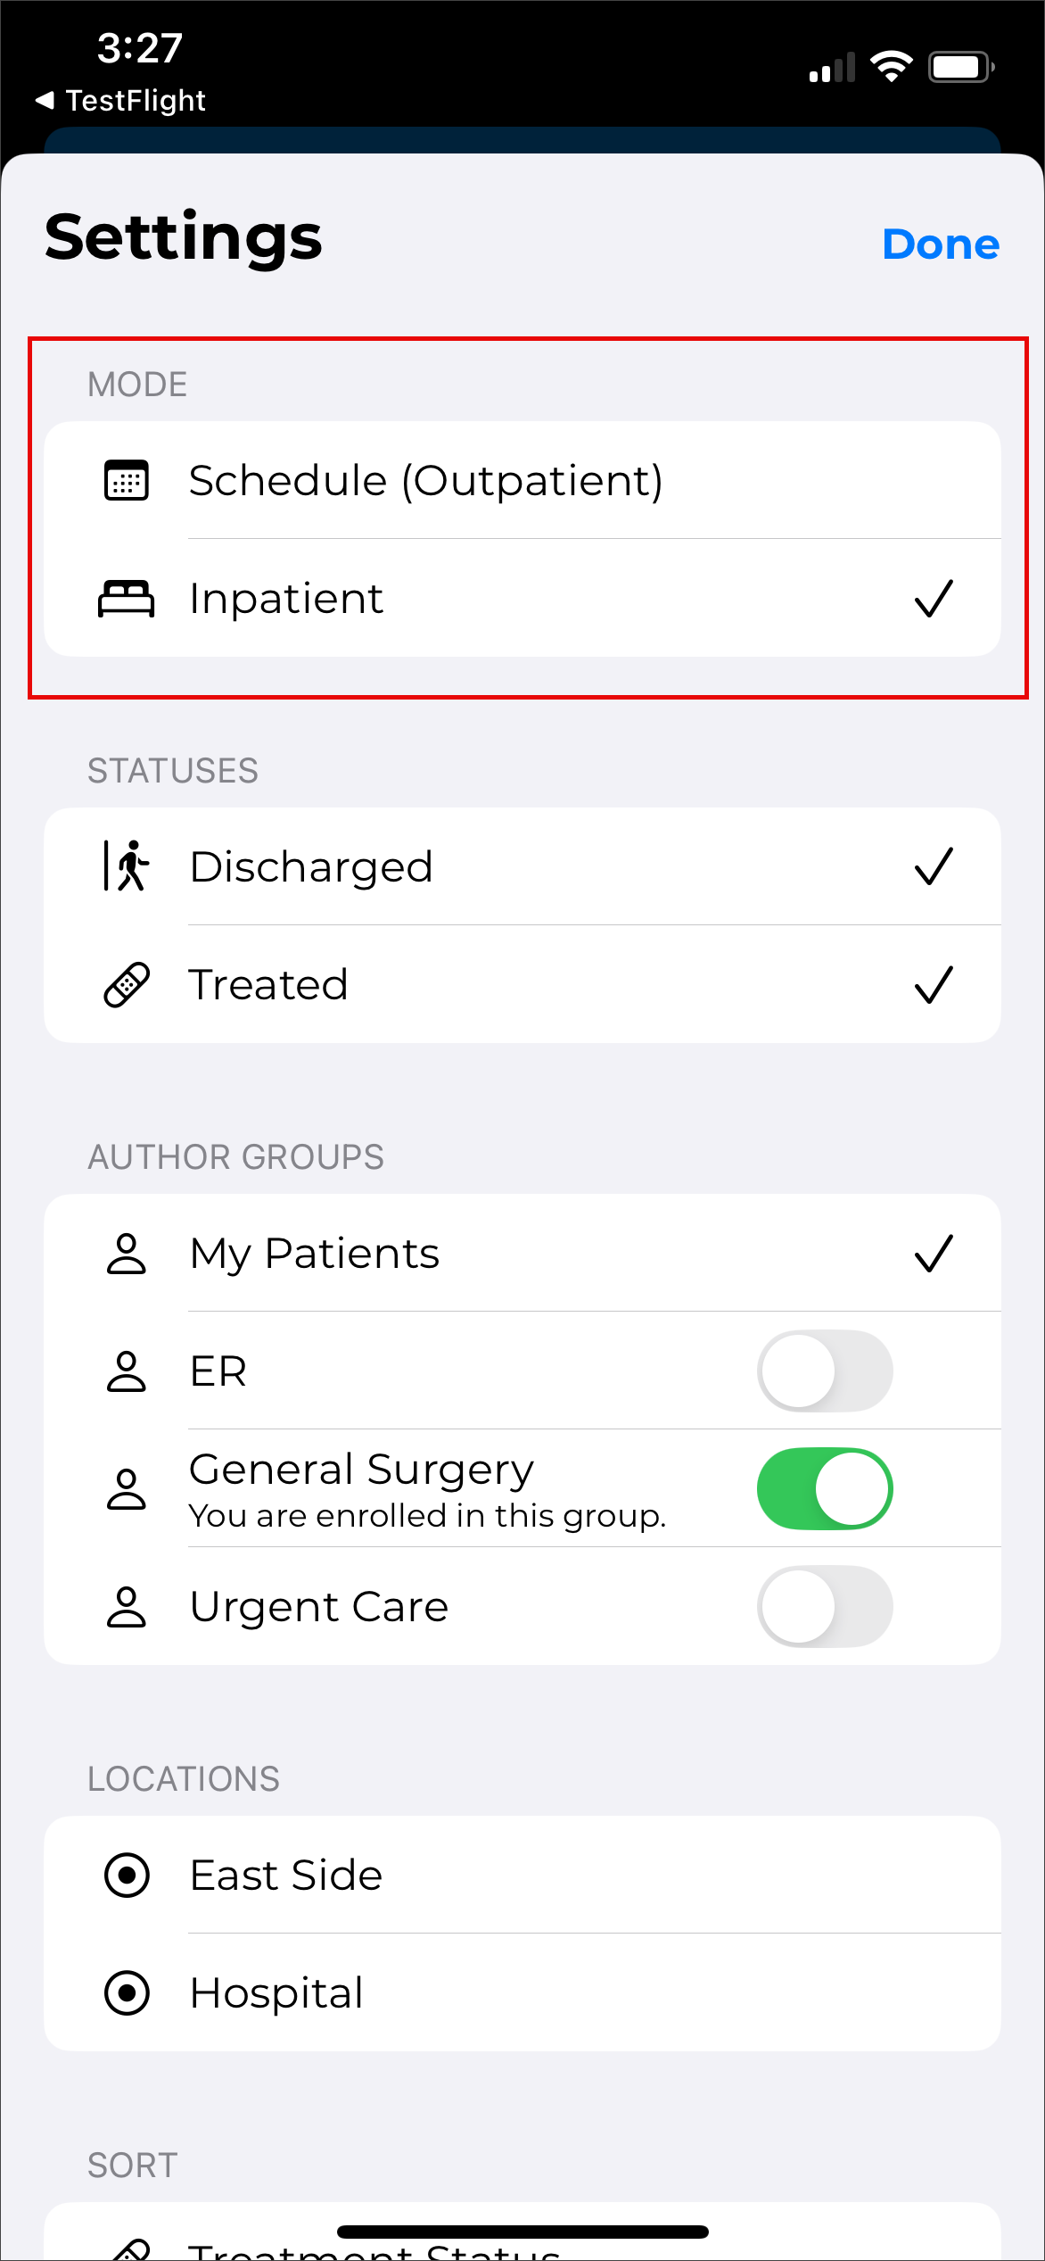Tap the bandage icon beside Treated
The height and width of the screenshot is (2261, 1045).
point(127,985)
